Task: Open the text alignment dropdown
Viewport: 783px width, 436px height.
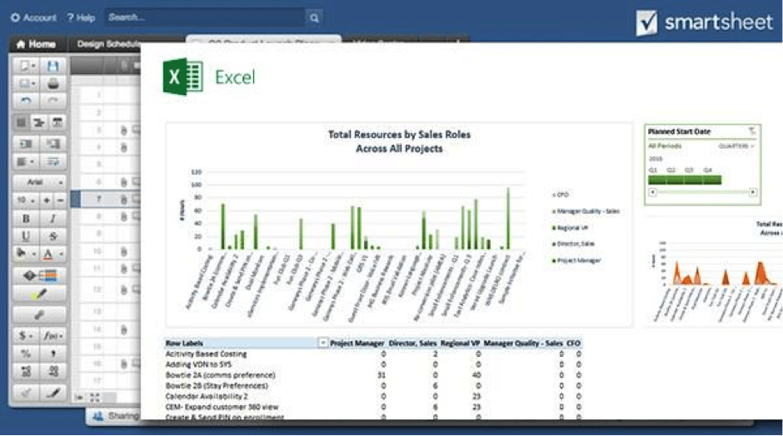Action: [x=26, y=161]
